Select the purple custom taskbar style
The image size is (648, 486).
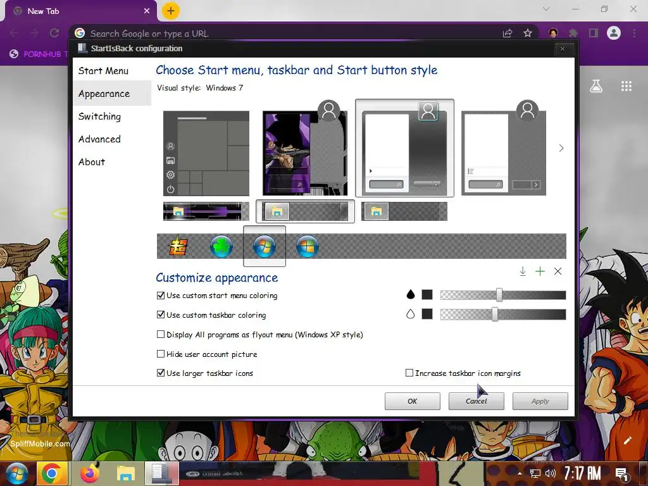(x=206, y=211)
